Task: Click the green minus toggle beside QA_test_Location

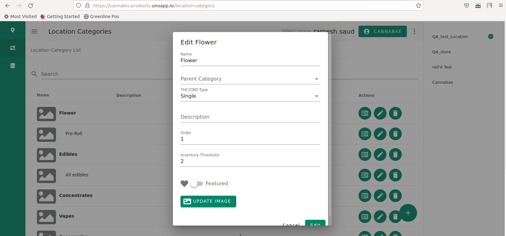Action: [490, 36]
